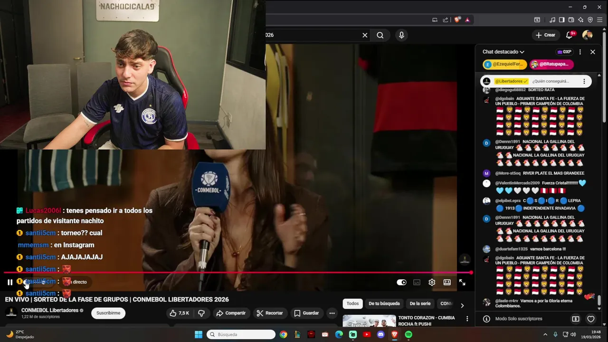Image resolution: width=608 pixels, height=342 pixels.
Task: Open pinned @Libertadores message options
Action: click(584, 81)
